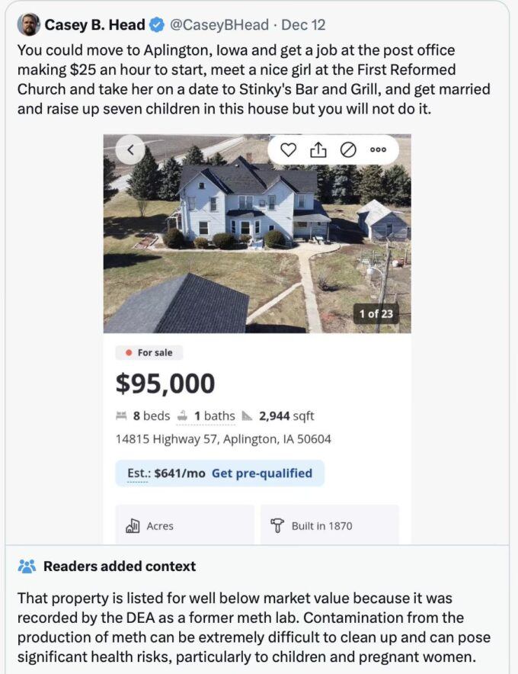Screen dimensions: 518x674
Task: Share the listing via share icon
Action: coord(318,150)
